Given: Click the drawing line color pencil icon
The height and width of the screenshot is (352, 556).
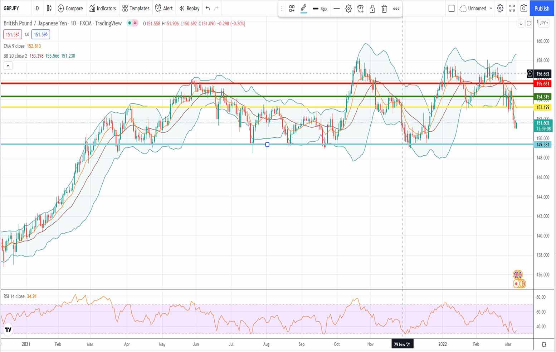Looking at the screenshot, I should coord(303,8).
